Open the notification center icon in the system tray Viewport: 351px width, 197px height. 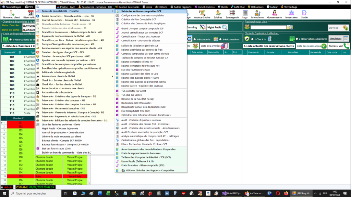pos(345,194)
